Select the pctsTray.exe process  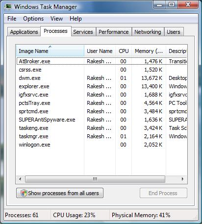pyautogui.click(x=101, y=103)
